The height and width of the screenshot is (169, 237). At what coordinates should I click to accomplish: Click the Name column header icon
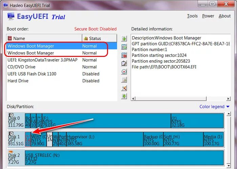(10, 38)
